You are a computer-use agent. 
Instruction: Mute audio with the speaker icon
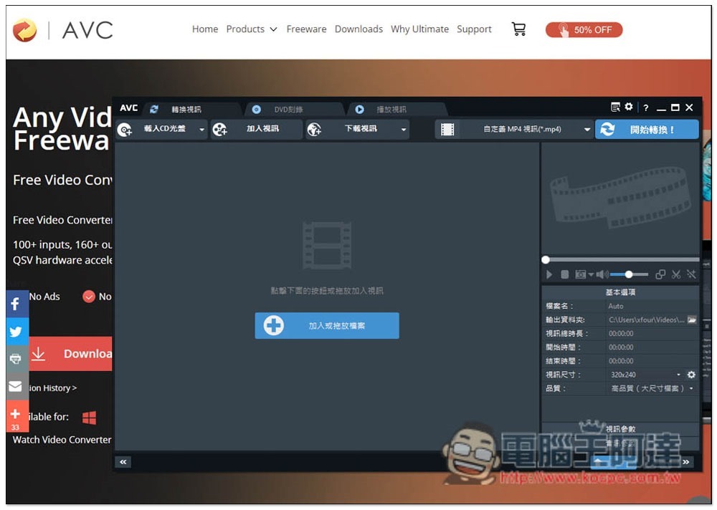tap(602, 274)
